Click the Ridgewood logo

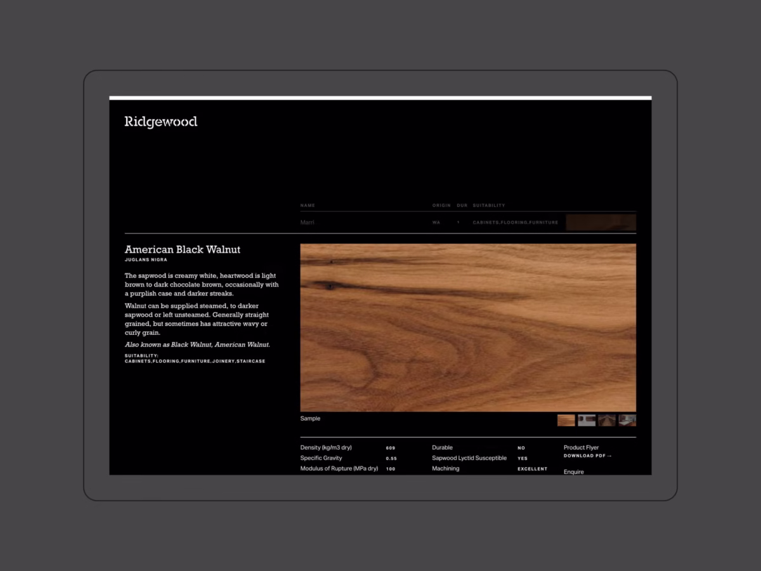coord(160,121)
